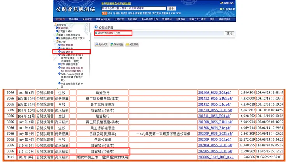Click the 第1季財務報告 yellow banner link
The image size is (288, 162).
[x=116, y=4]
